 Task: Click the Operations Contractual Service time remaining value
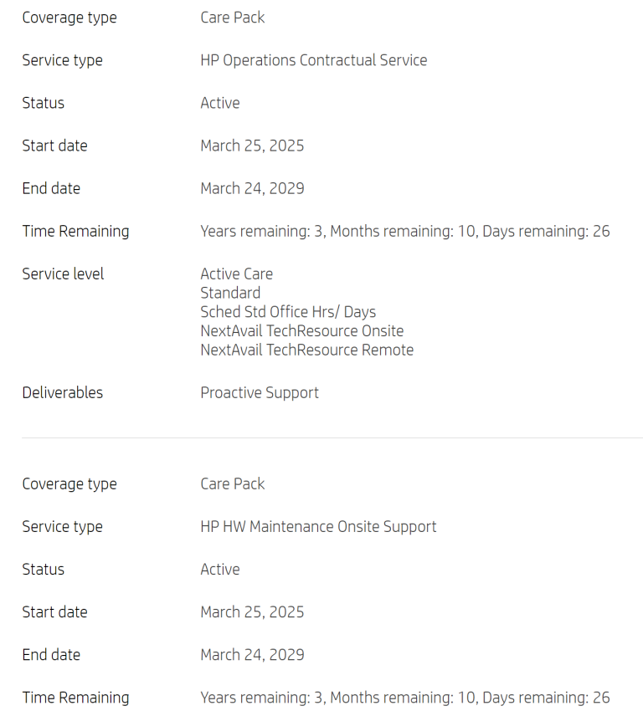(x=404, y=231)
